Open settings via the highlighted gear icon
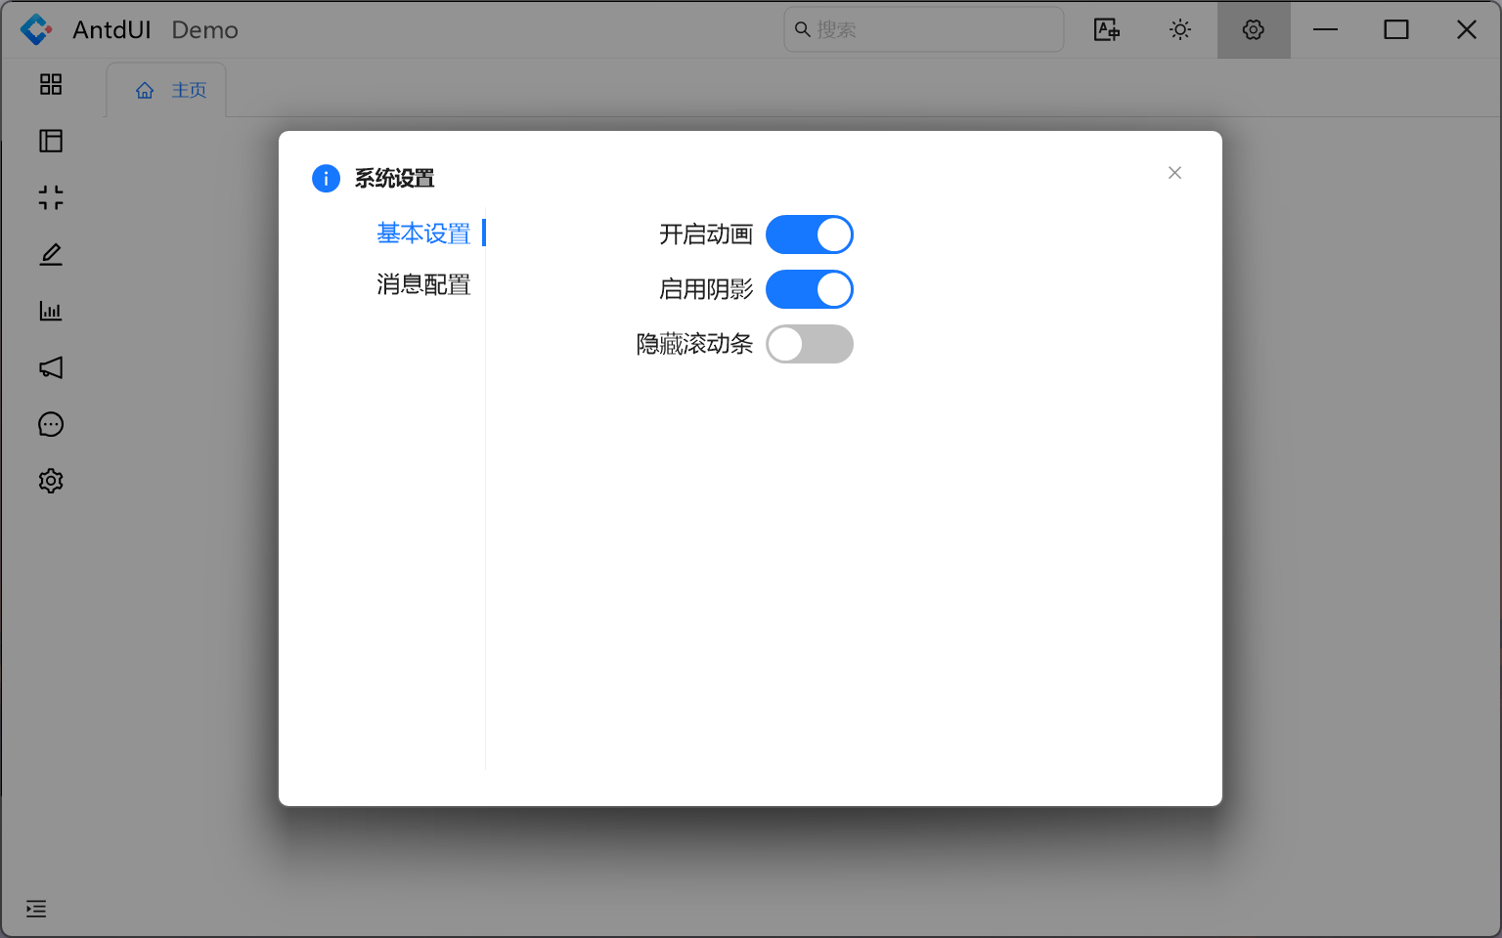 pyautogui.click(x=1253, y=29)
